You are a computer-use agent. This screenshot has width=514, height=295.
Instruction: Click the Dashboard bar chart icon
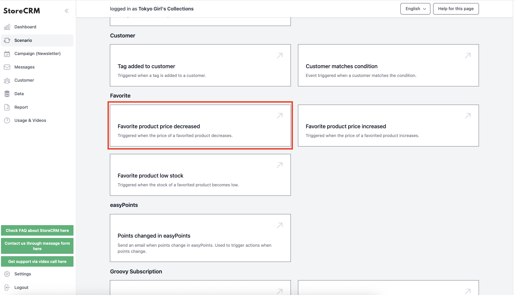(x=7, y=27)
